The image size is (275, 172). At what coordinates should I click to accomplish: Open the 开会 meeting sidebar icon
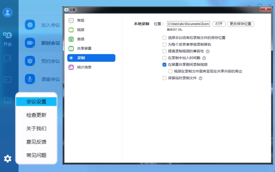click(x=7, y=35)
